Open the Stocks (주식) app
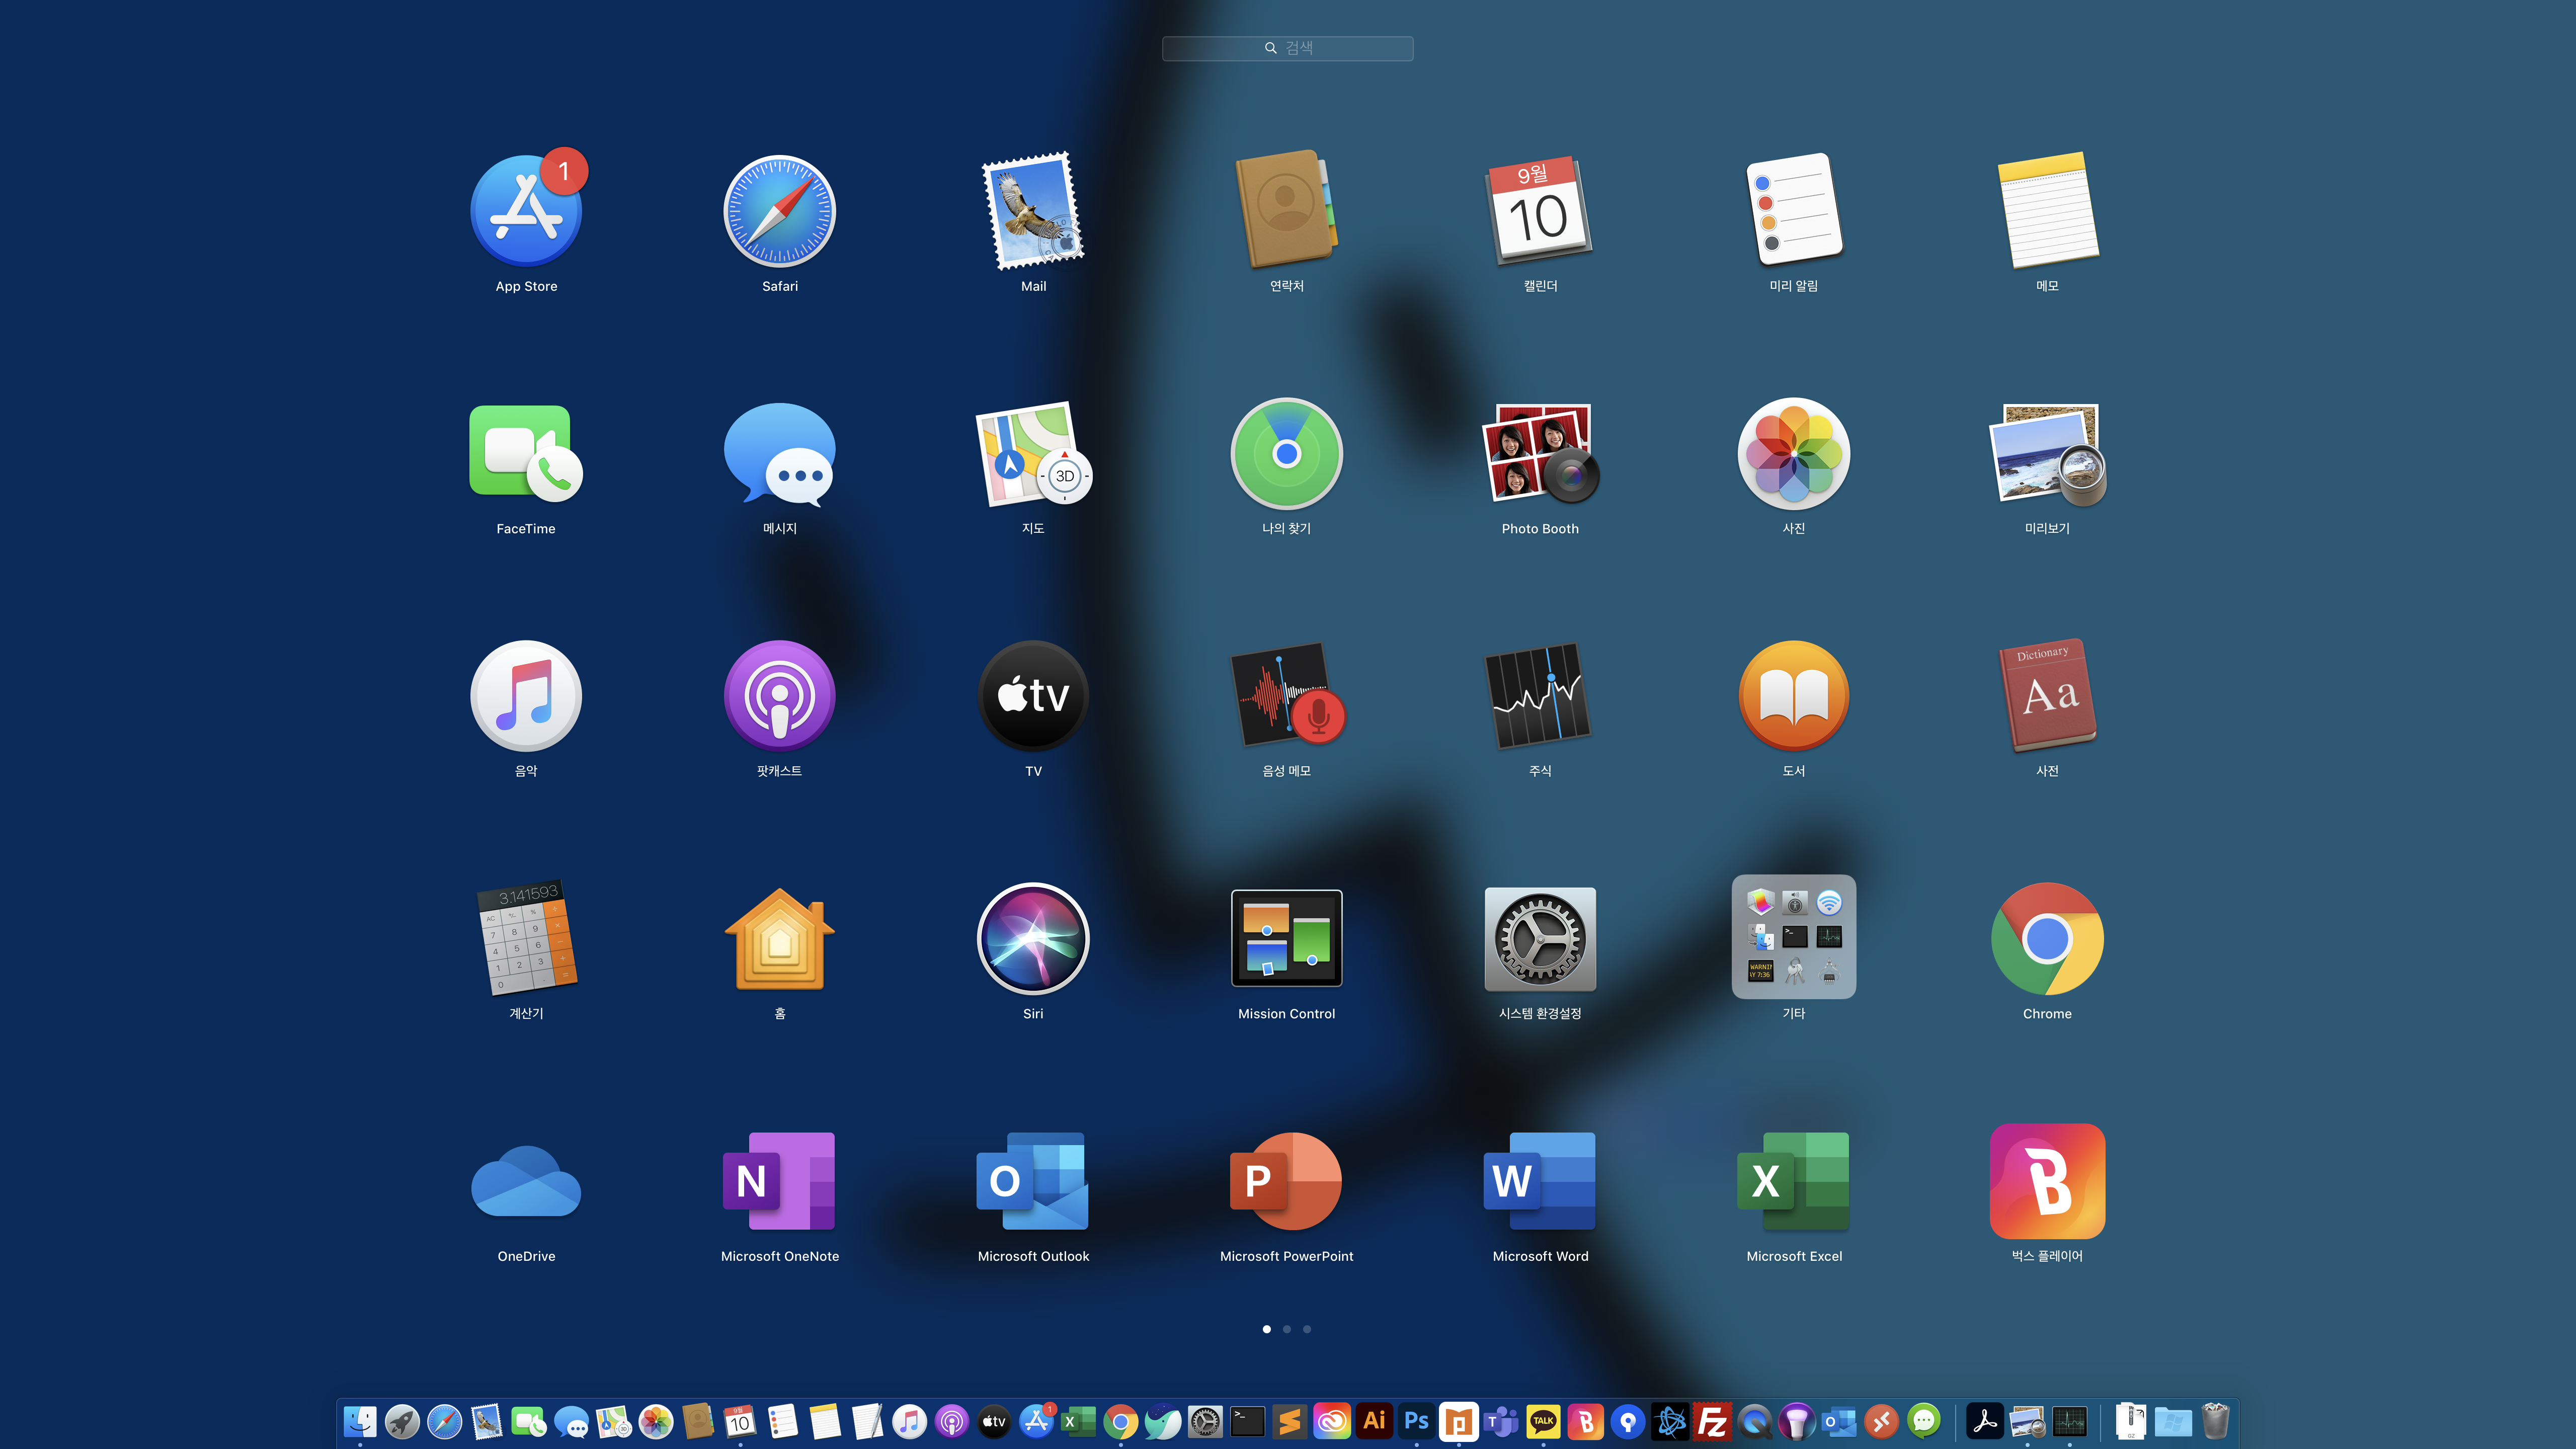 [1540, 696]
